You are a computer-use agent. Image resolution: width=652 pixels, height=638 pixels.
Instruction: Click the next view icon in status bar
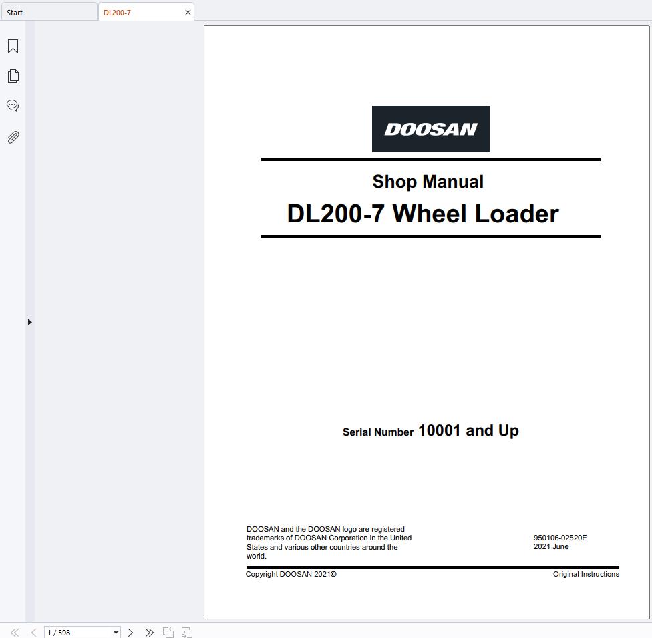(187, 632)
